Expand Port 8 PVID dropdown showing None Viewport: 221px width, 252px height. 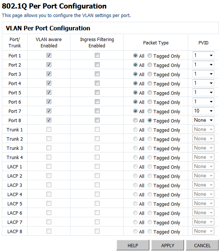click(203, 120)
